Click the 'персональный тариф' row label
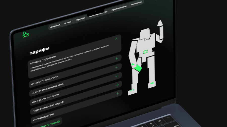The height and width of the screenshot is (127, 227). [48, 107]
